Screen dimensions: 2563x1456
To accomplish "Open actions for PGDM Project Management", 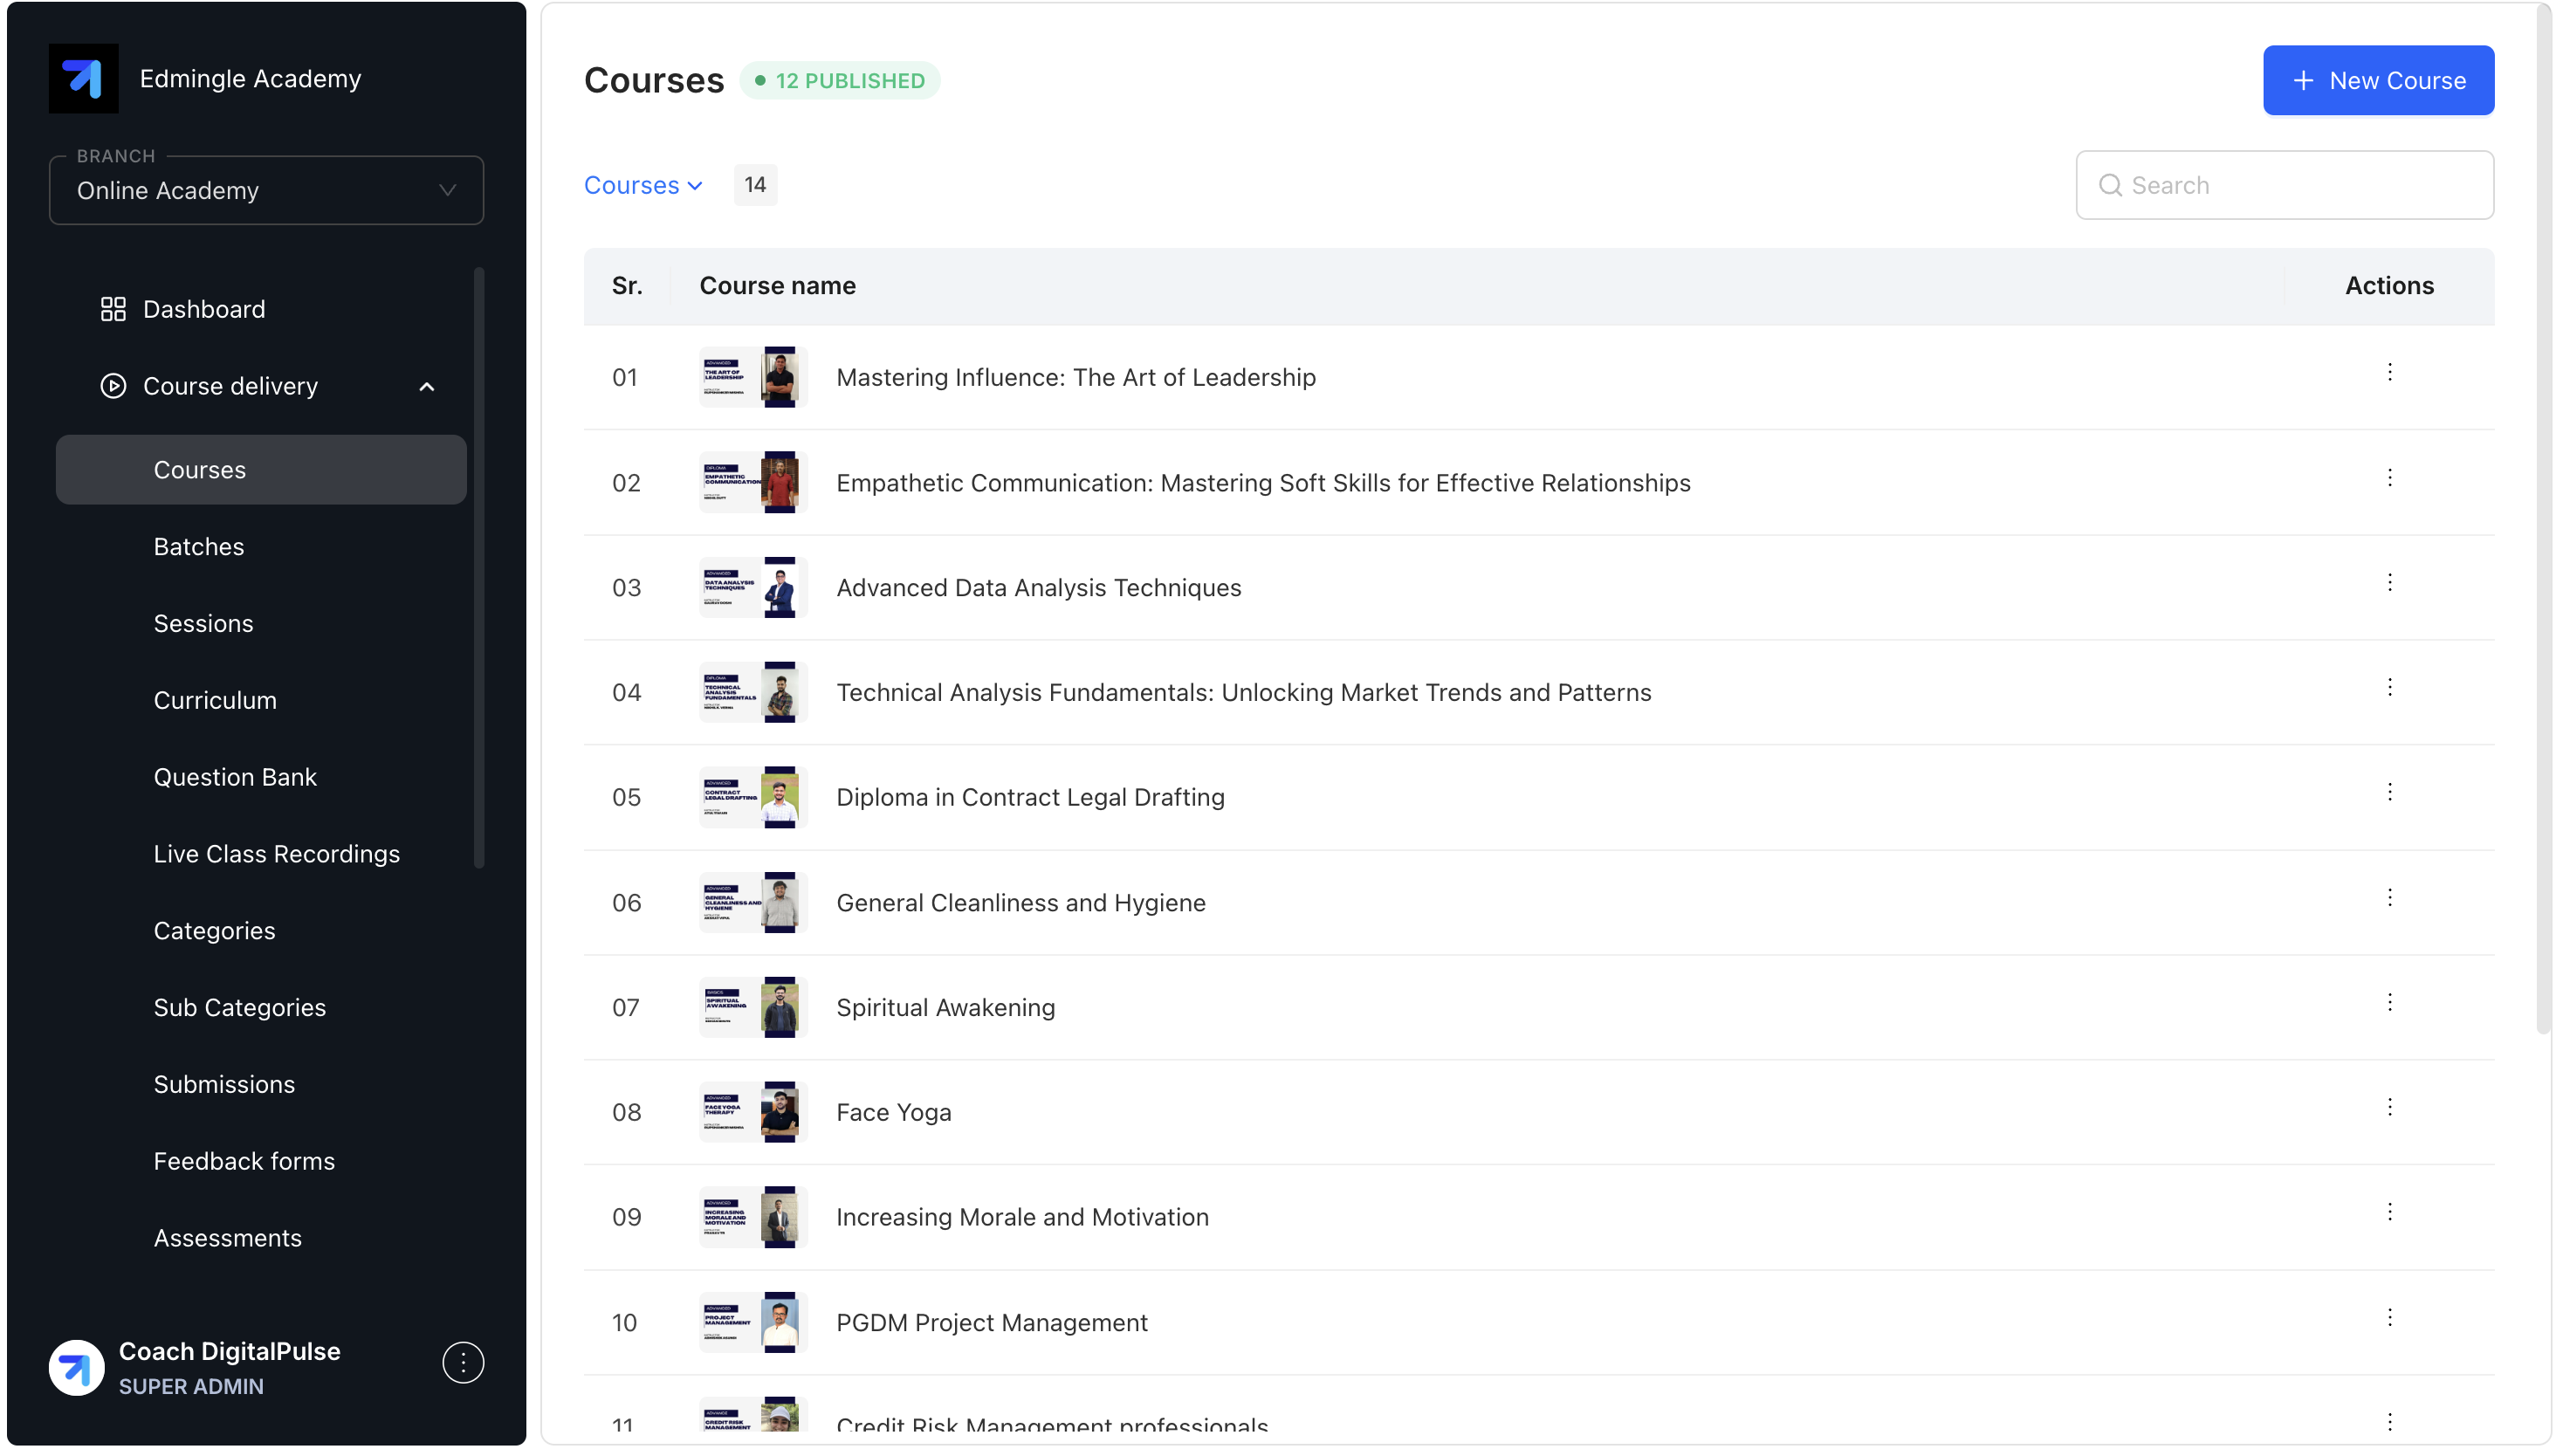I will (2389, 1317).
